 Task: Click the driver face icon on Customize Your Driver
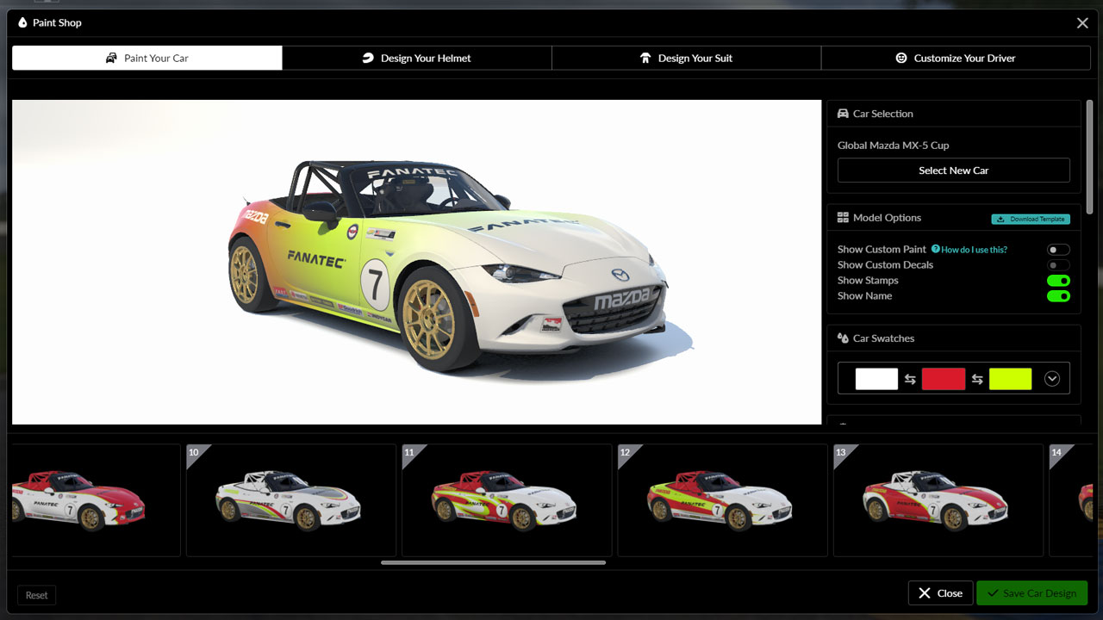coord(900,58)
